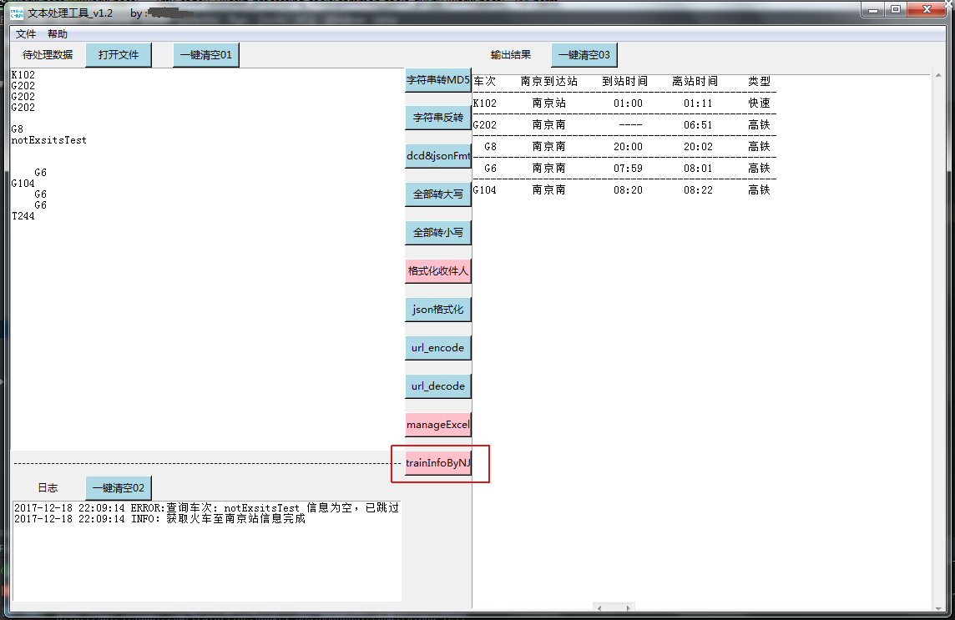Click the 打开文件 button
Screen dimensions: 955x620
click(119, 55)
